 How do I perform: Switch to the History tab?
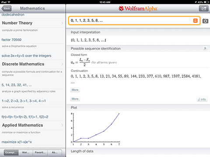[26, 153]
